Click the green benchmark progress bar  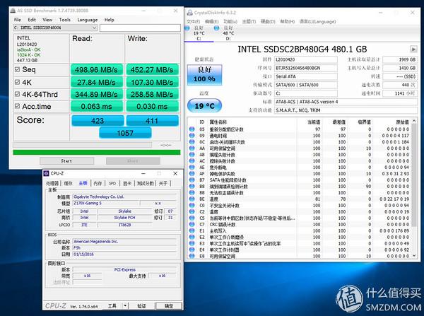97,152
